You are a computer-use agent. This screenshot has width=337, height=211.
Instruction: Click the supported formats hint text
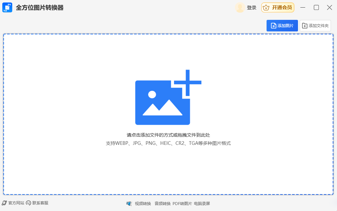(x=168, y=143)
